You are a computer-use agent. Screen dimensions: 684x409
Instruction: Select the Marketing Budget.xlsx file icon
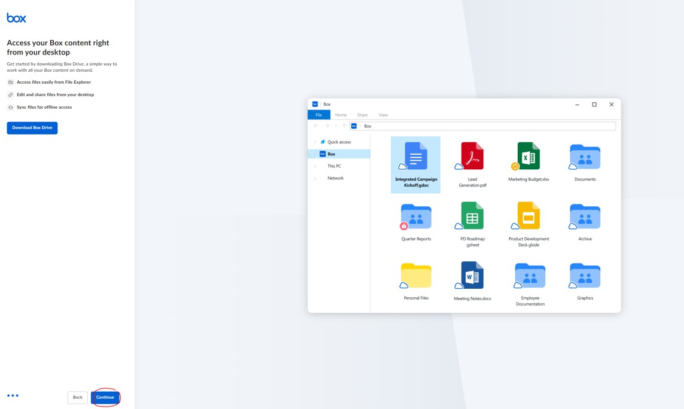pyautogui.click(x=527, y=156)
